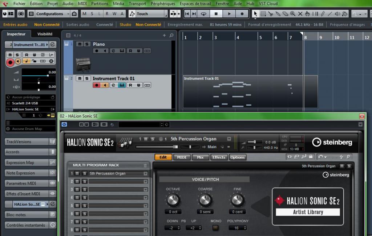Click the Inspector record enable button
This screenshot has height=236, width=372.
coord(10,62)
